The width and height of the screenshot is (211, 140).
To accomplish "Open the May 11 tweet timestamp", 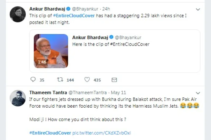I will coord(118,92).
